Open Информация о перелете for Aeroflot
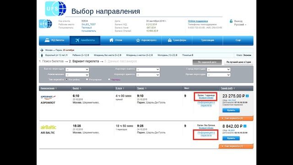The height and width of the screenshot is (165, 293). click(x=206, y=104)
